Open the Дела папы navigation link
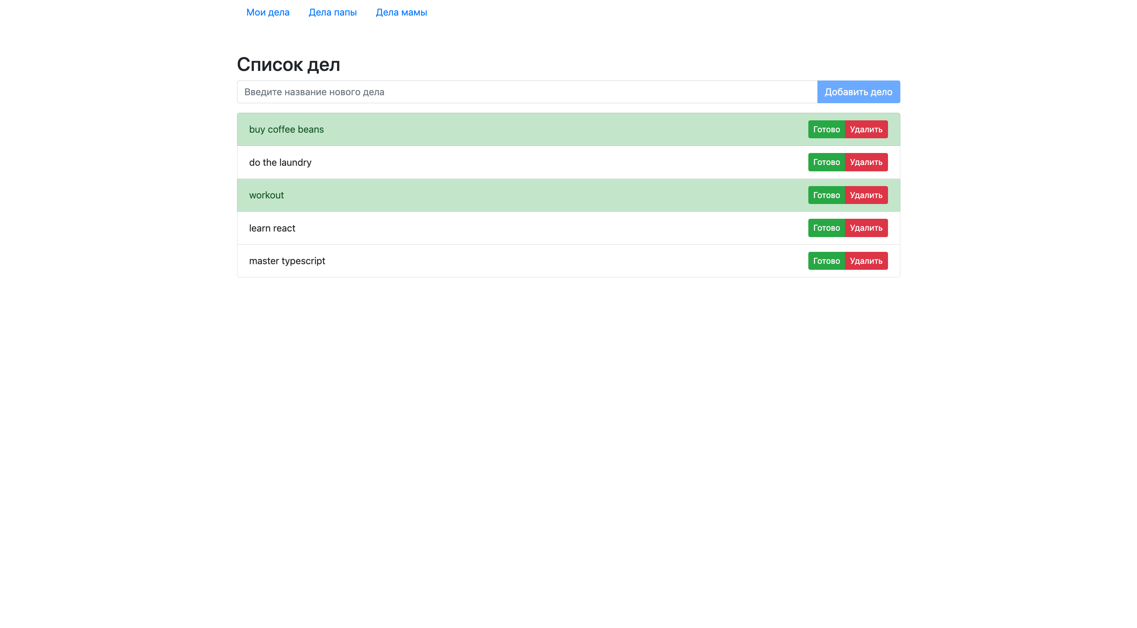 (x=332, y=12)
